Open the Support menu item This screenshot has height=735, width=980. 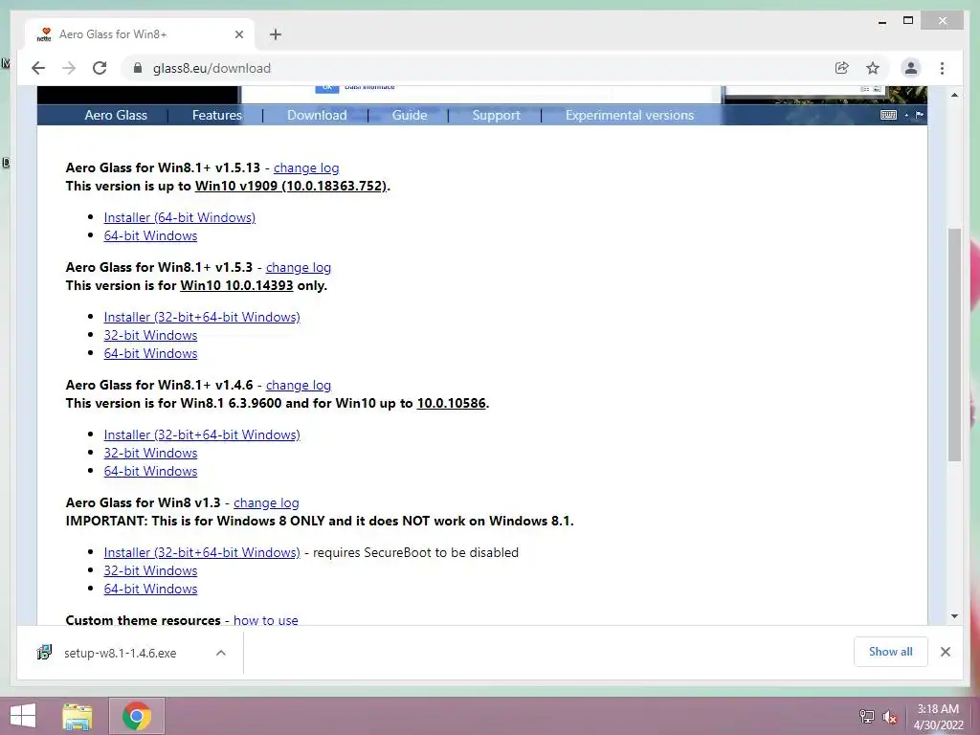click(497, 115)
